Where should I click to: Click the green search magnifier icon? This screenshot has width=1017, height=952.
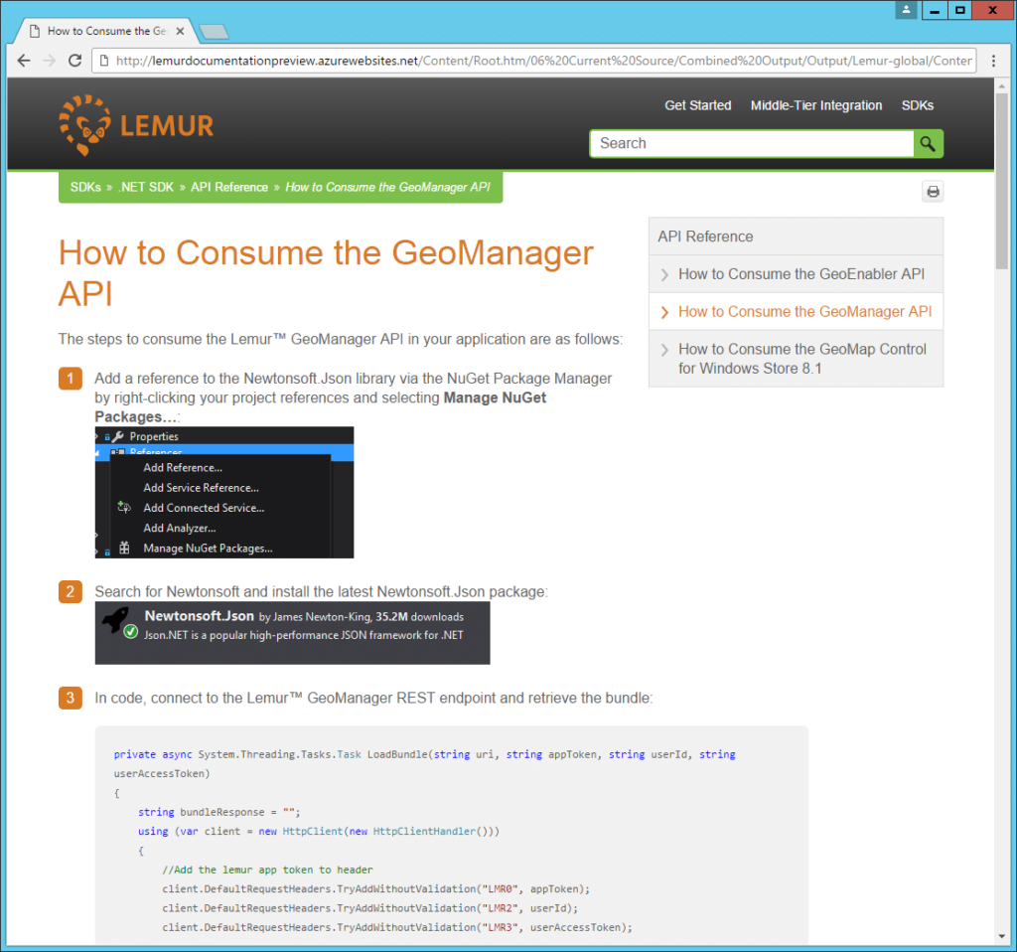tap(928, 143)
